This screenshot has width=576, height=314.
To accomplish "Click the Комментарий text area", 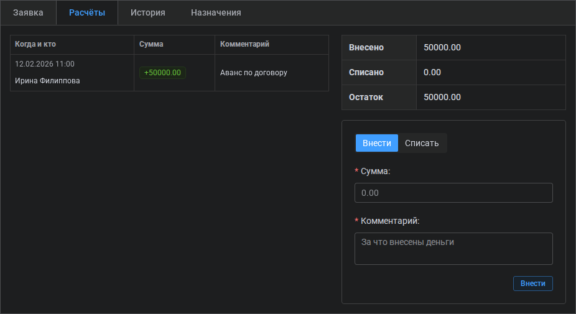I will pos(453,249).
